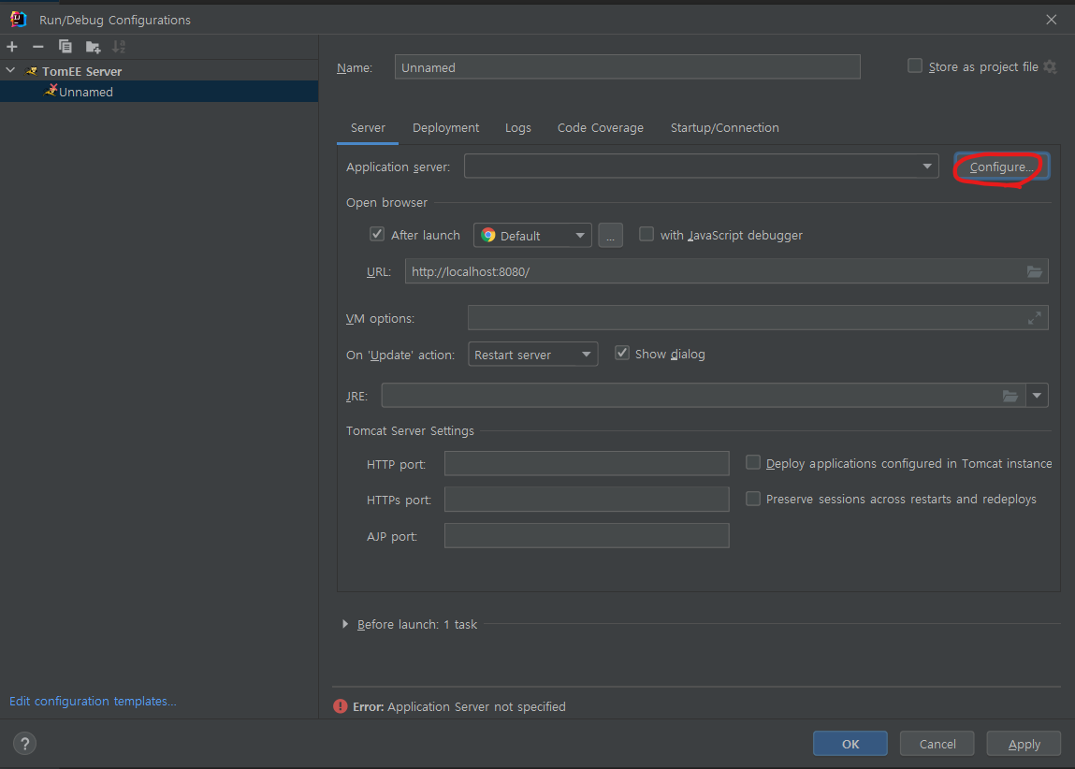Browse for the JRE via the folder icon

tap(1010, 396)
